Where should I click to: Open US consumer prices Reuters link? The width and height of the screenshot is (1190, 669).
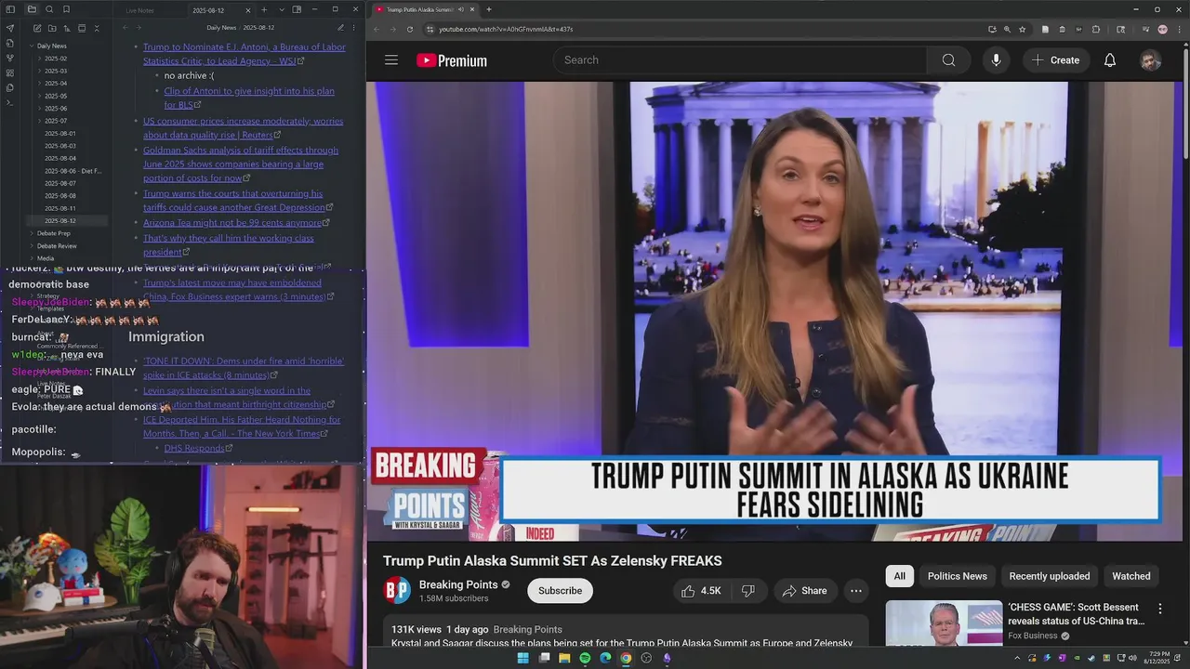244,128
